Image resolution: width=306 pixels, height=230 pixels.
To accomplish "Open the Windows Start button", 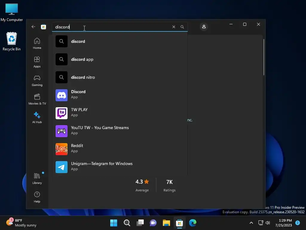I will coord(114,223).
